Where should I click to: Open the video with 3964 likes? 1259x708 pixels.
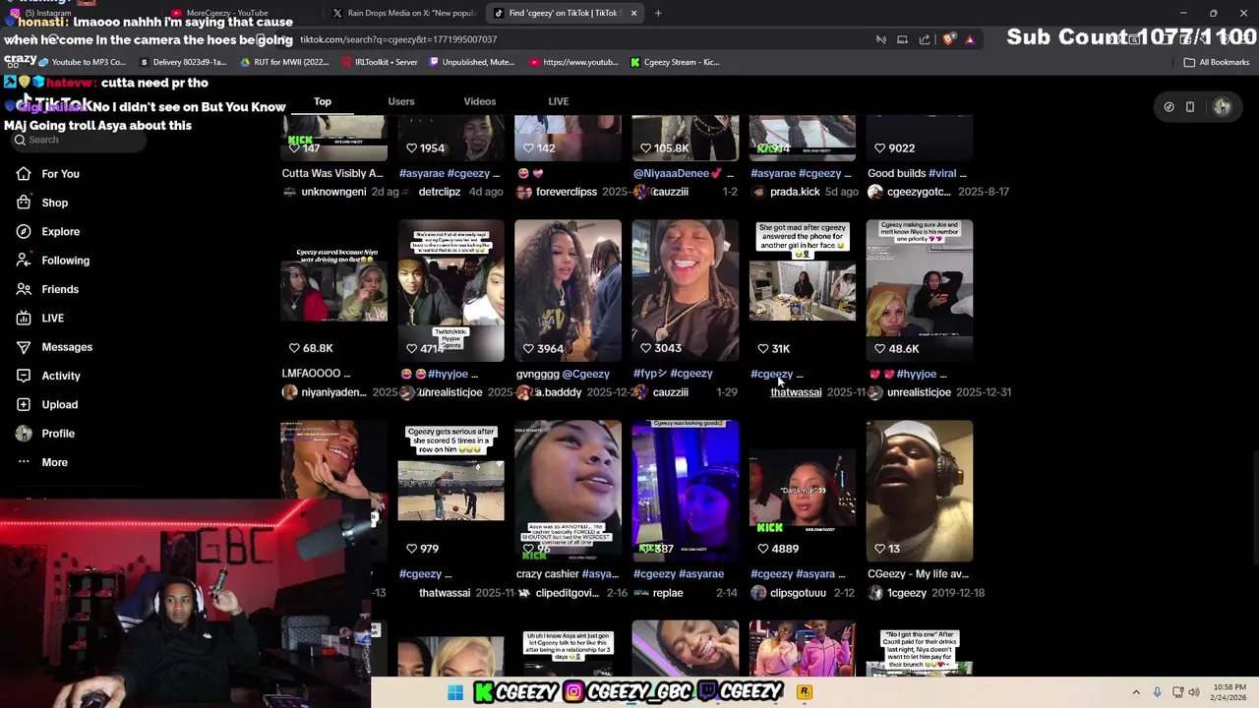coord(568,290)
